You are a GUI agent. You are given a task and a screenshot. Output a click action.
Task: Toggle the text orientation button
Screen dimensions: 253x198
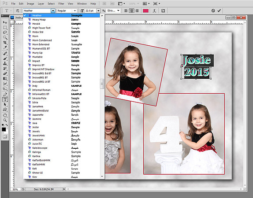coord(18,11)
